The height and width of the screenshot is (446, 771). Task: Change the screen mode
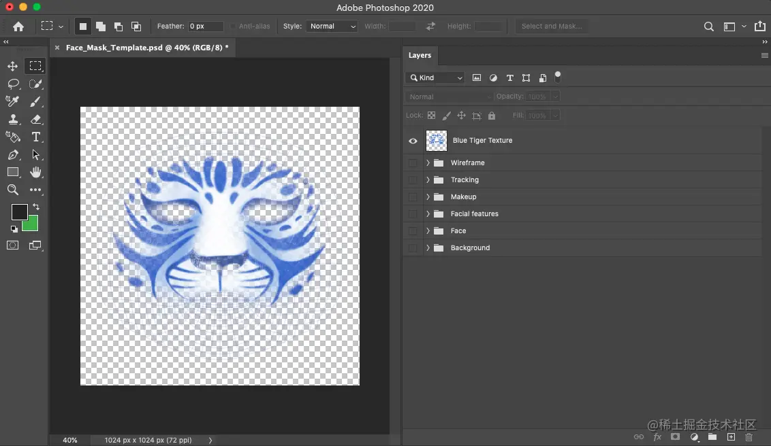[35, 245]
